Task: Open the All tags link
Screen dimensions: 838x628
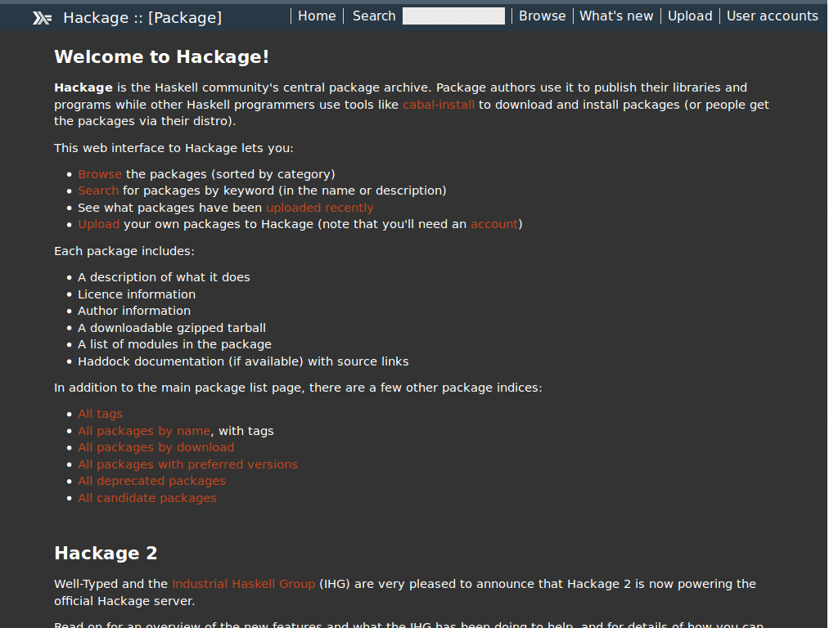Action: click(100, 414)
